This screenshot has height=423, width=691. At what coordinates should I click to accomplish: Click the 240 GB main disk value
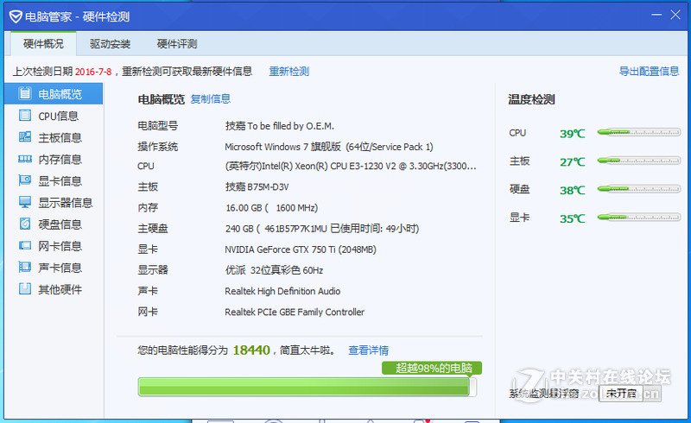coord(322,229)
